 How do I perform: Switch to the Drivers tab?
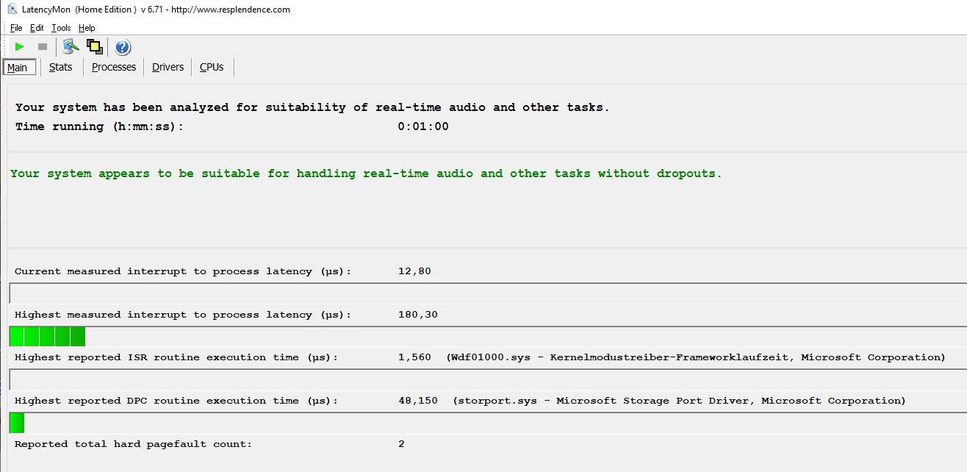click(x=168, y=67)
